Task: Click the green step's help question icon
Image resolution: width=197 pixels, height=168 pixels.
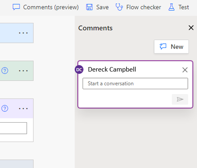Action: tap(5, 71)
